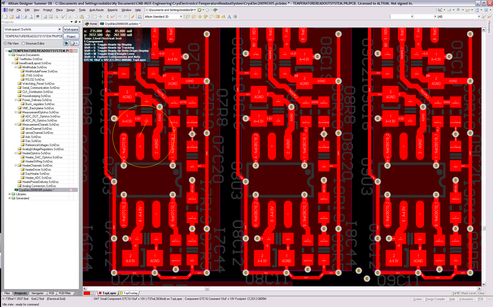
Task: Open print preview icon
Action: (31, 17)
